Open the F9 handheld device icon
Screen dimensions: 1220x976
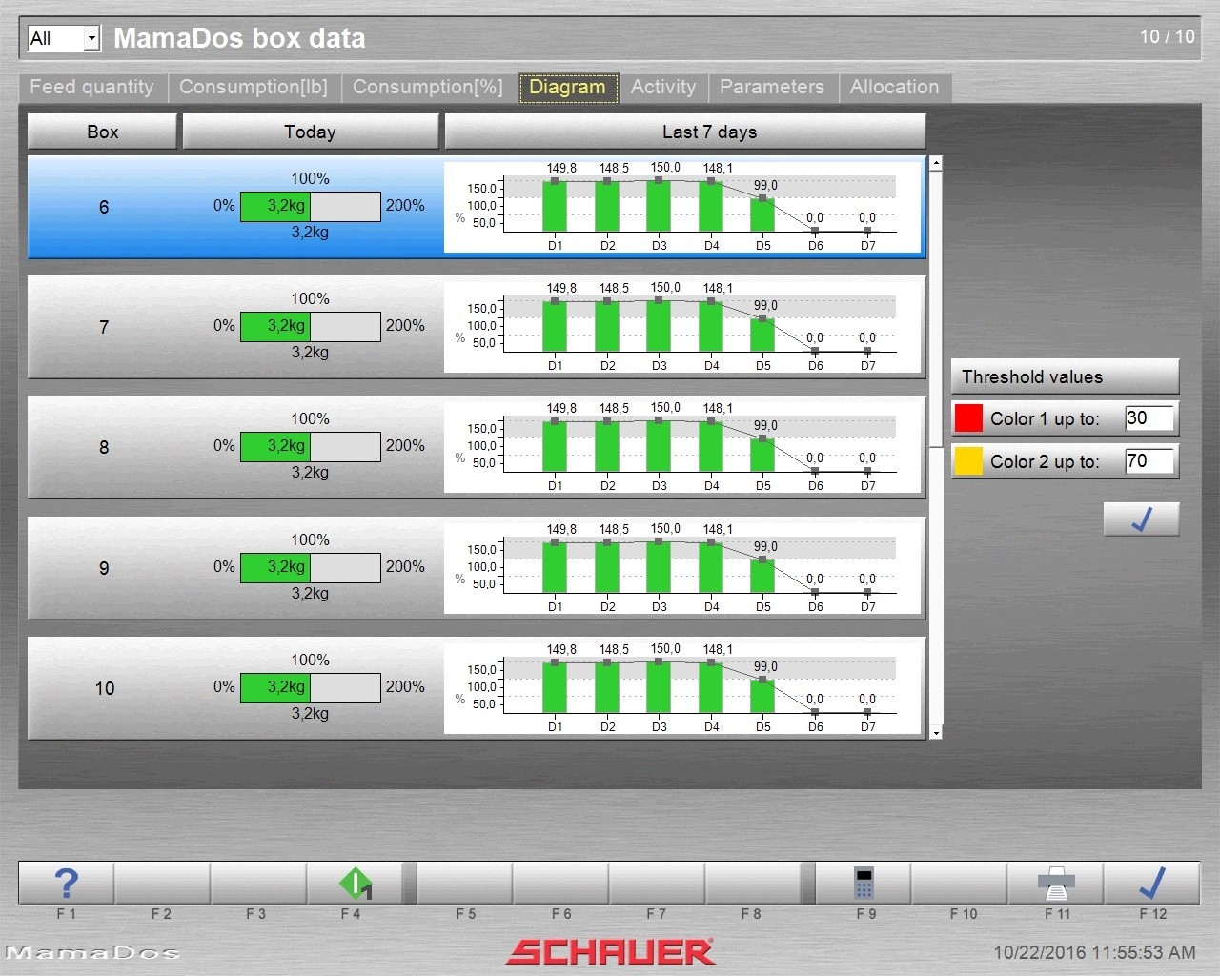(x=864, y=884)
